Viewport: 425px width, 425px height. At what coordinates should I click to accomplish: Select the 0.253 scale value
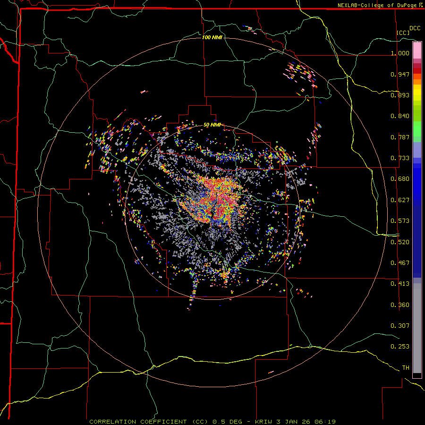(x=400, y=347)
